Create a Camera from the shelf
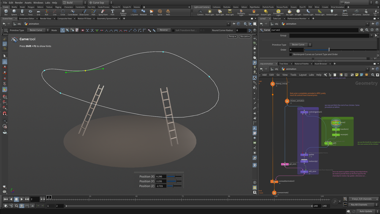The height and width of the screenshot is (214, 380). [x=200, y=12]
